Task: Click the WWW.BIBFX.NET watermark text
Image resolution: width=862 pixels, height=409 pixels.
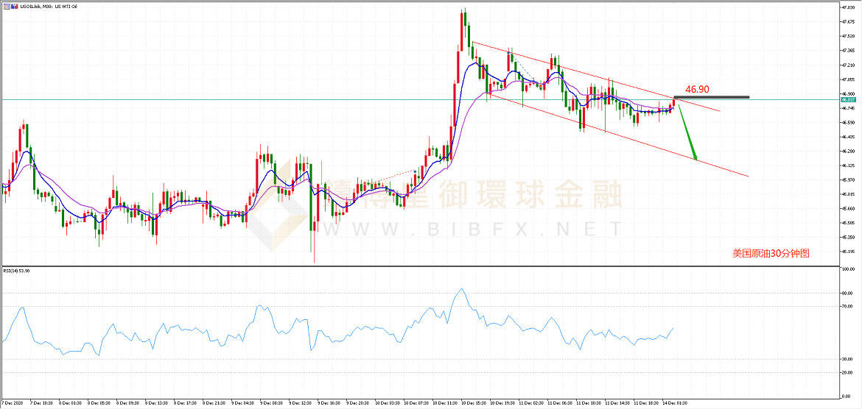Action: coord(472,230)
